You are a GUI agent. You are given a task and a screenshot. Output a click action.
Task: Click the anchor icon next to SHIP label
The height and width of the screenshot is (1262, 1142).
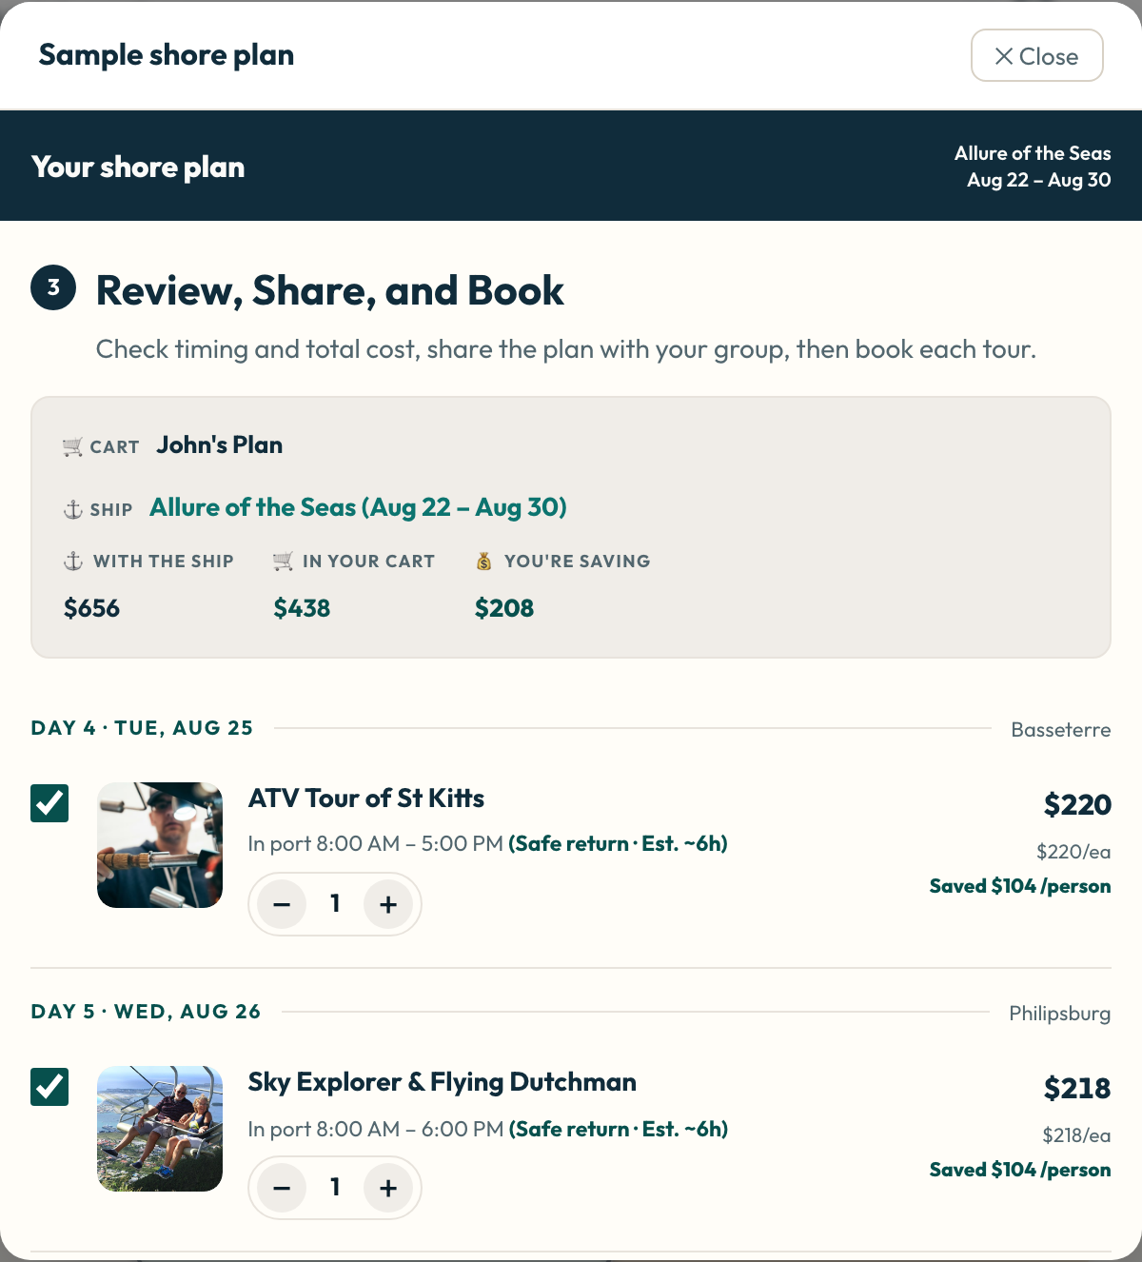(x=73, y=509)
